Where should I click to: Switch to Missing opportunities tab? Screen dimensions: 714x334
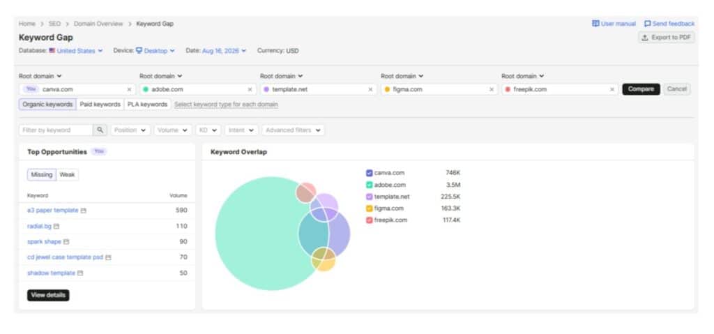tap(42, 175)
